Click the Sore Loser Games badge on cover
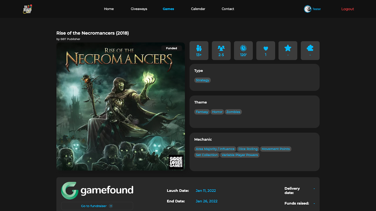This screenshot has height=211, width=376. [x=176, y=162]
